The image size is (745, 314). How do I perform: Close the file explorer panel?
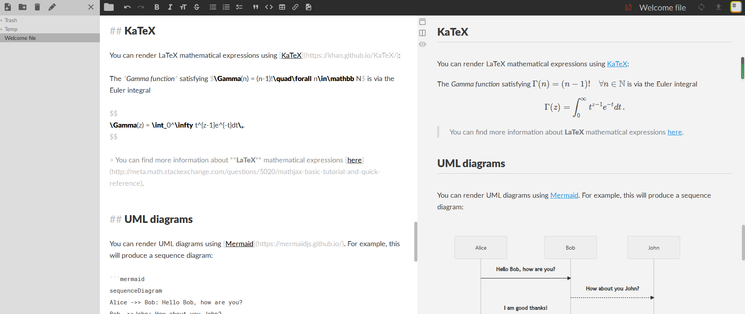[91, 7]
